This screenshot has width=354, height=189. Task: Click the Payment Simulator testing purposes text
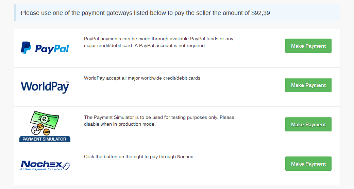(x=159, y=121)
